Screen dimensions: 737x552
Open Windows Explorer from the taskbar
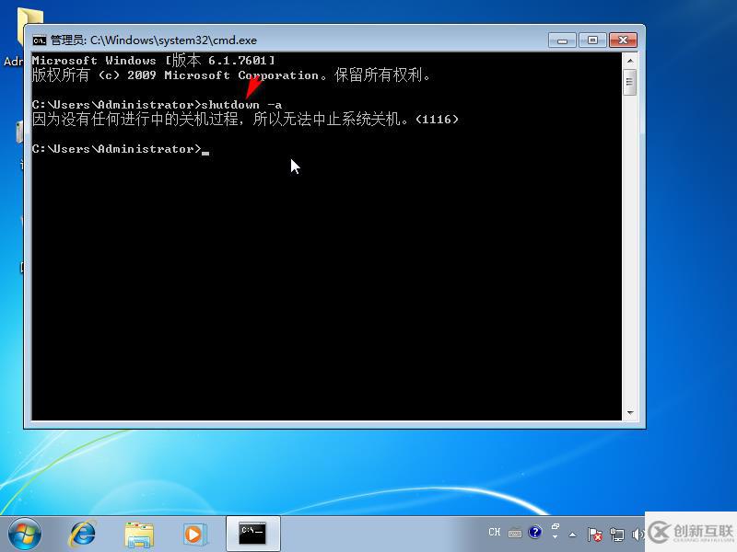[139, 535]
